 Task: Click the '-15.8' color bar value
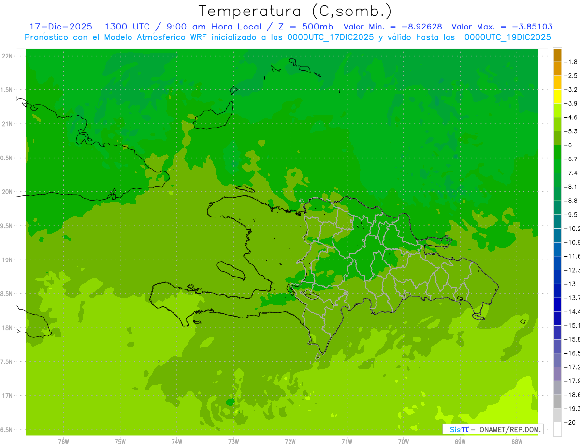click(572, 339)
